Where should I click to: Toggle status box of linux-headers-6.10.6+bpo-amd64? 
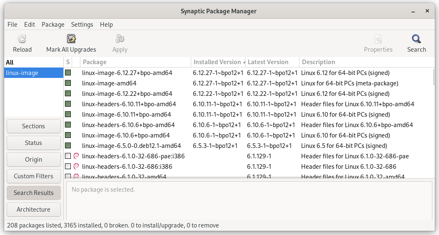[x=68, y=125]
